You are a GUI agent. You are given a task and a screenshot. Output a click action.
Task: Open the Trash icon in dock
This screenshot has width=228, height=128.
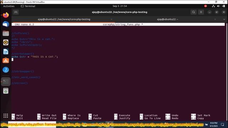click(6, 91)
